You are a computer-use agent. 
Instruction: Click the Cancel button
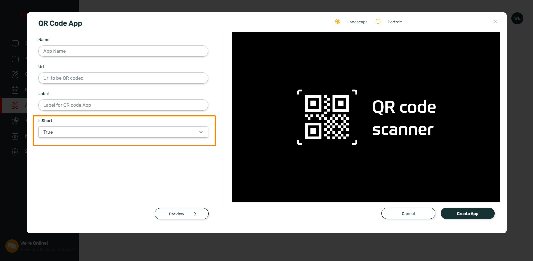point(408,213)
